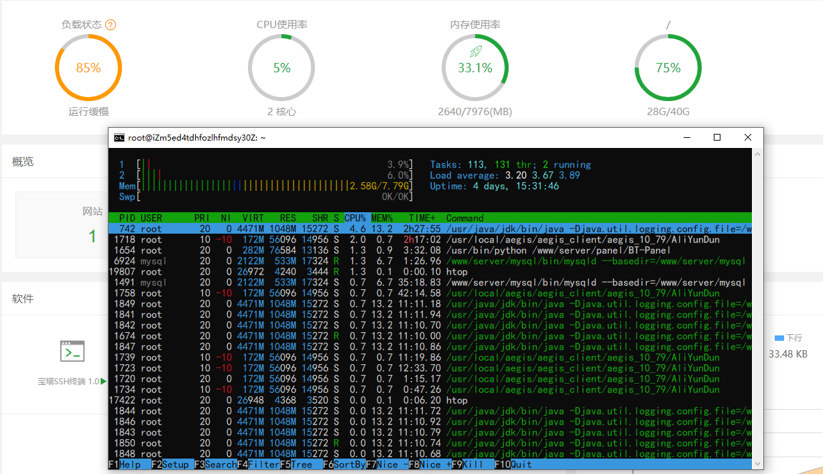Open F2 Setup in htop footer
This screenshot has height=474, width=823.
(x=170, y=465)
